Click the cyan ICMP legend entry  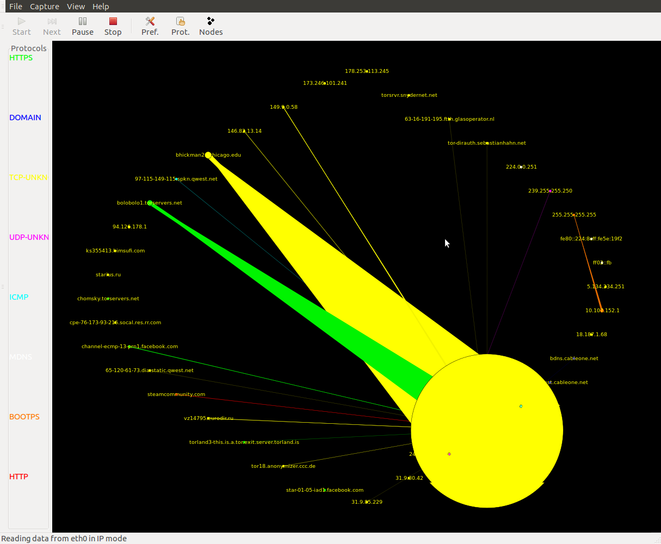coord(19,297)
